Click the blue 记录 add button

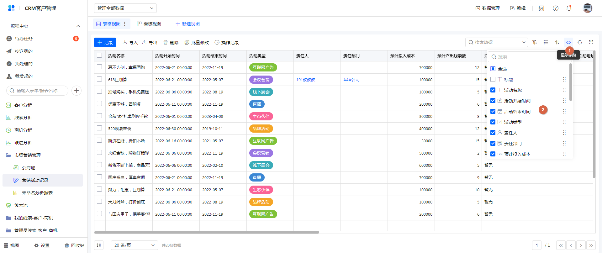105,42
